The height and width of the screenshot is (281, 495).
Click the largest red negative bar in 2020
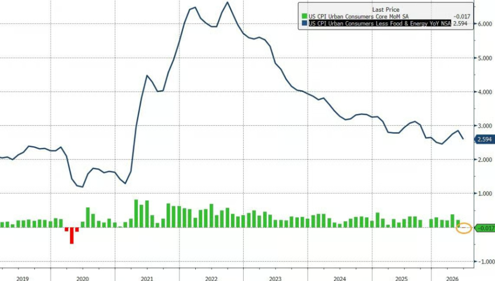pos(72,236)
